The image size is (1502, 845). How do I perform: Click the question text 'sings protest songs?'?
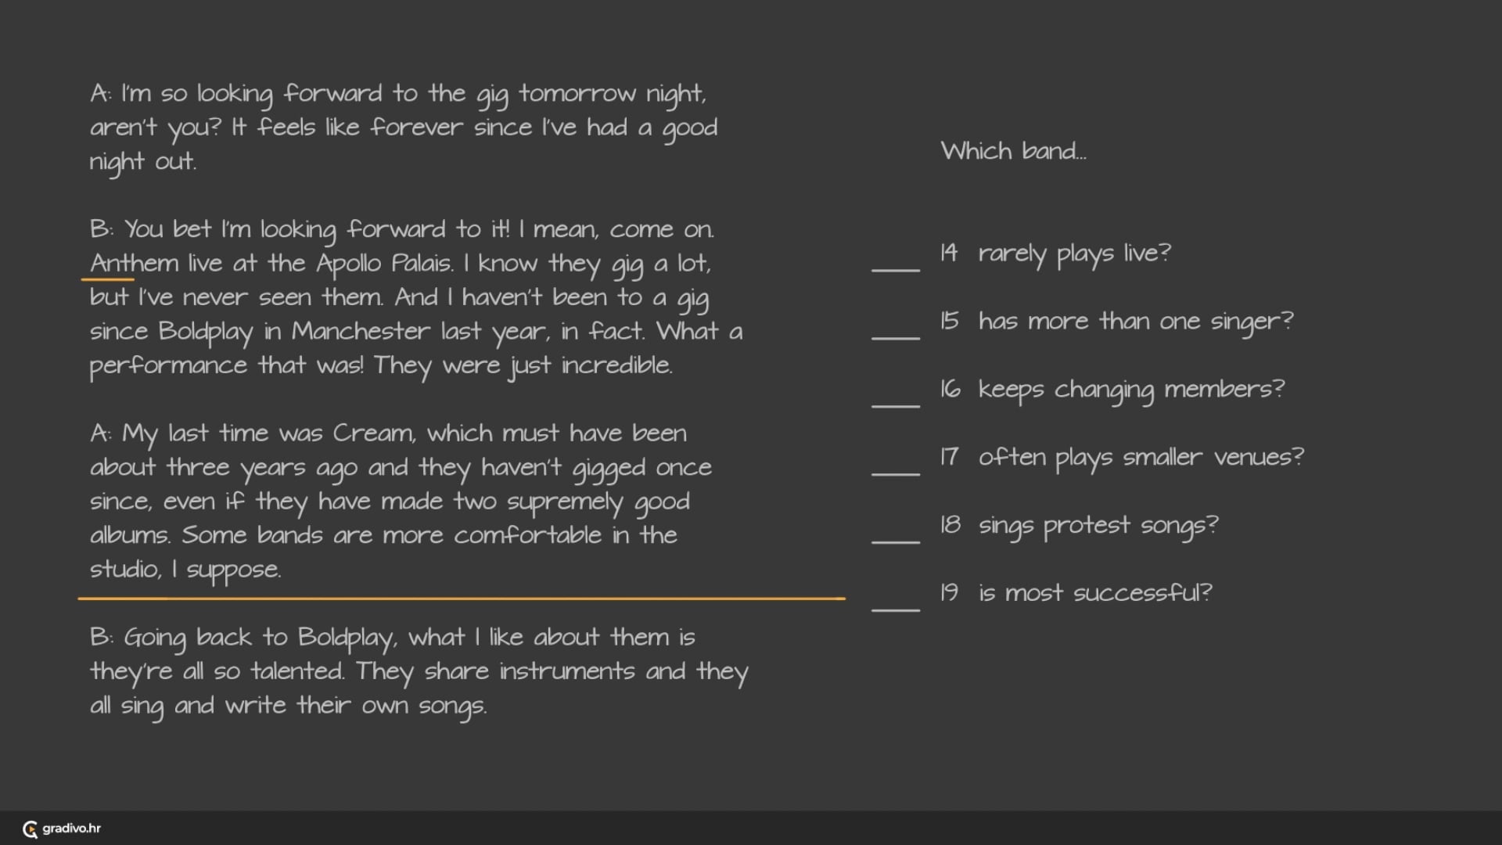point(1098,526)
